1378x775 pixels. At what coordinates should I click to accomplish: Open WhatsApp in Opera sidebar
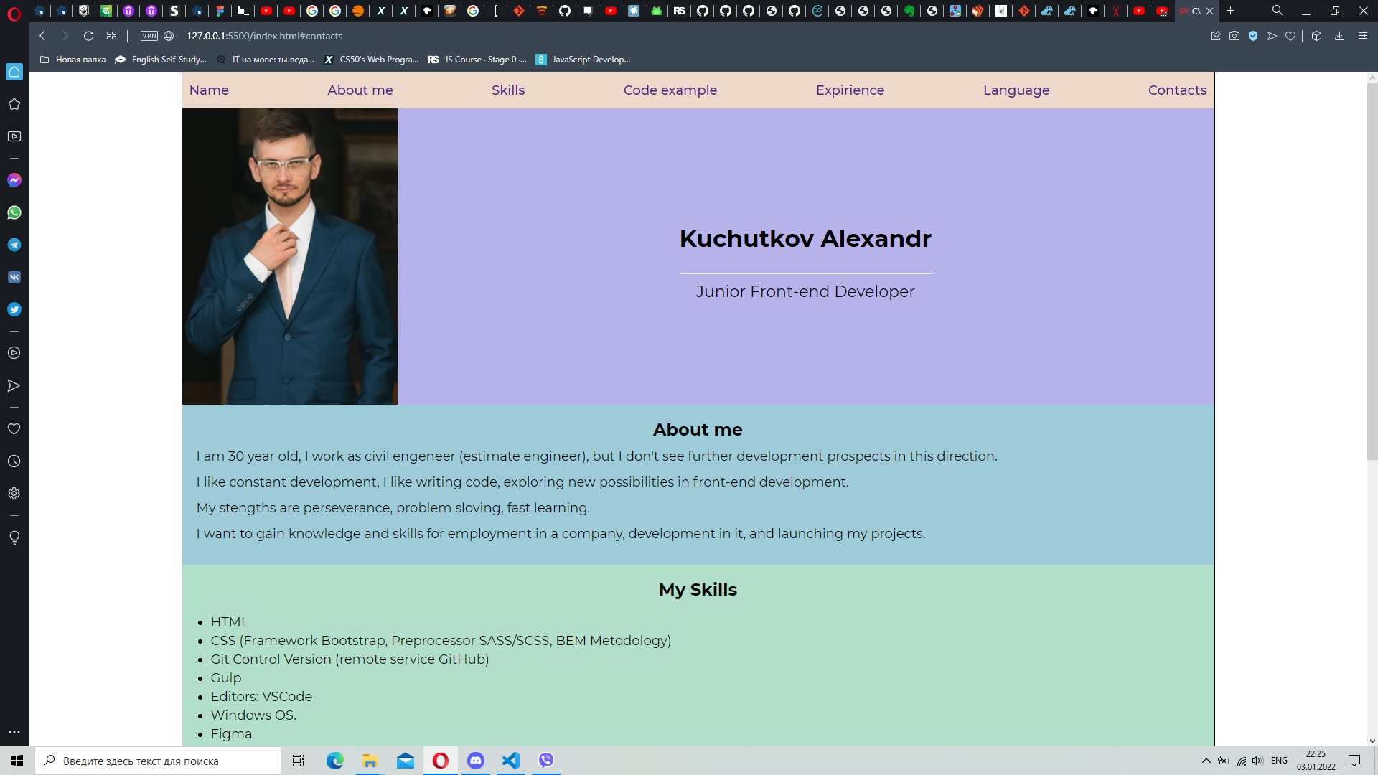(x=14, y=212)
